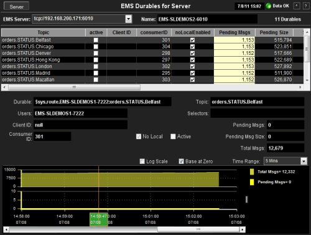Toggle active checkbox for orders.STATUS.Madrid row
This screenshot has height=235, width=311.
tap(96, 73)
